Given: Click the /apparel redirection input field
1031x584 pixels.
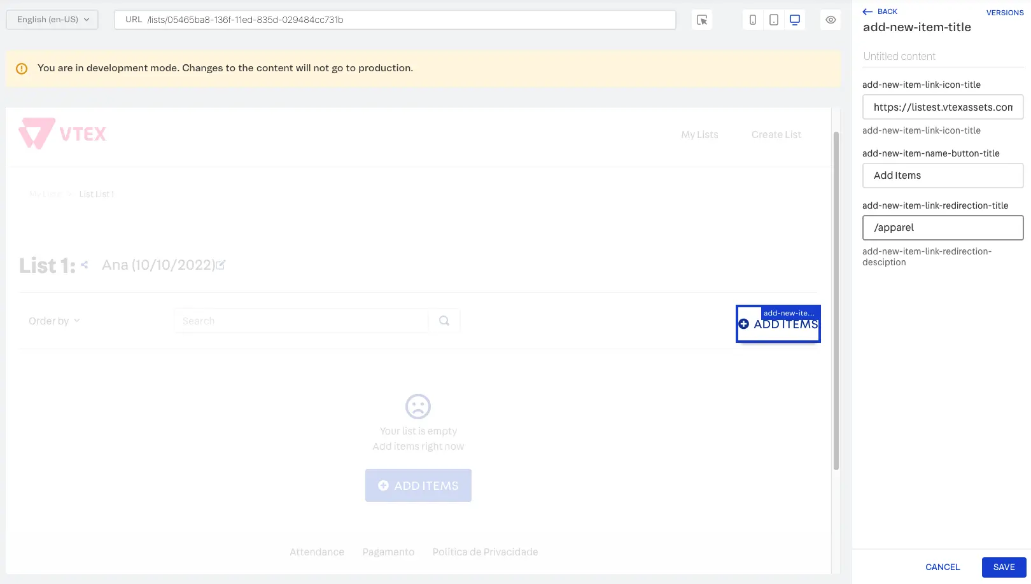Looking at the screenshot, I should coord(943,227).
